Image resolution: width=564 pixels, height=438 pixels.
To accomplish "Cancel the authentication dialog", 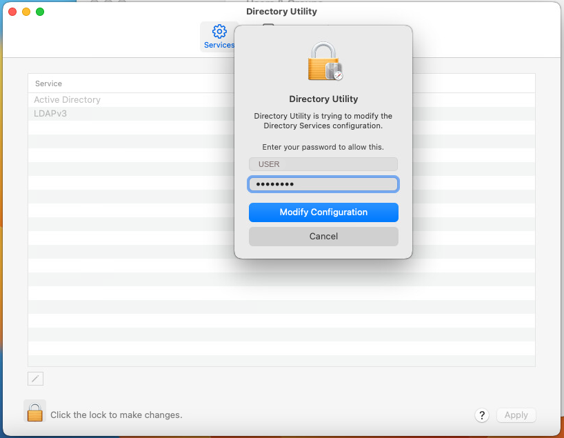I will pyautogui.click(x=323, y=236).
